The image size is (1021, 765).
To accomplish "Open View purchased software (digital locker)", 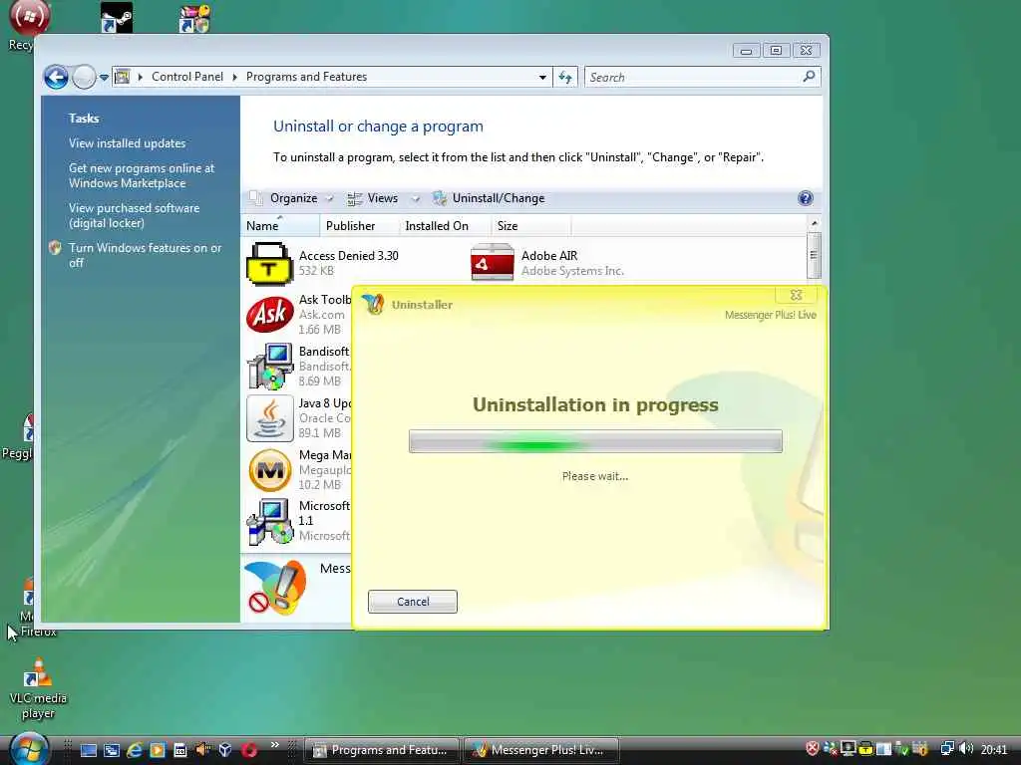I will [x=135, y=215].
